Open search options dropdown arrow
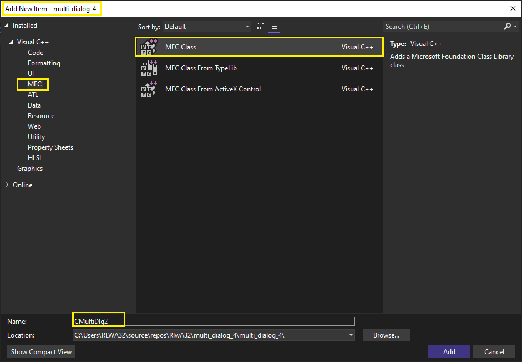Viewport: 522px width, 362px height. pyautogui.click(x=515, y=26)
